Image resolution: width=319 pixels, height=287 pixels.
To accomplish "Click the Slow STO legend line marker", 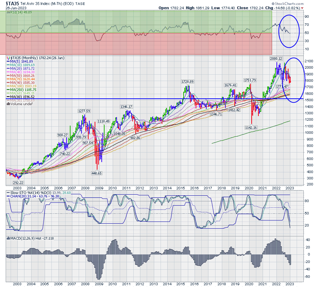I will click(9, 192).
